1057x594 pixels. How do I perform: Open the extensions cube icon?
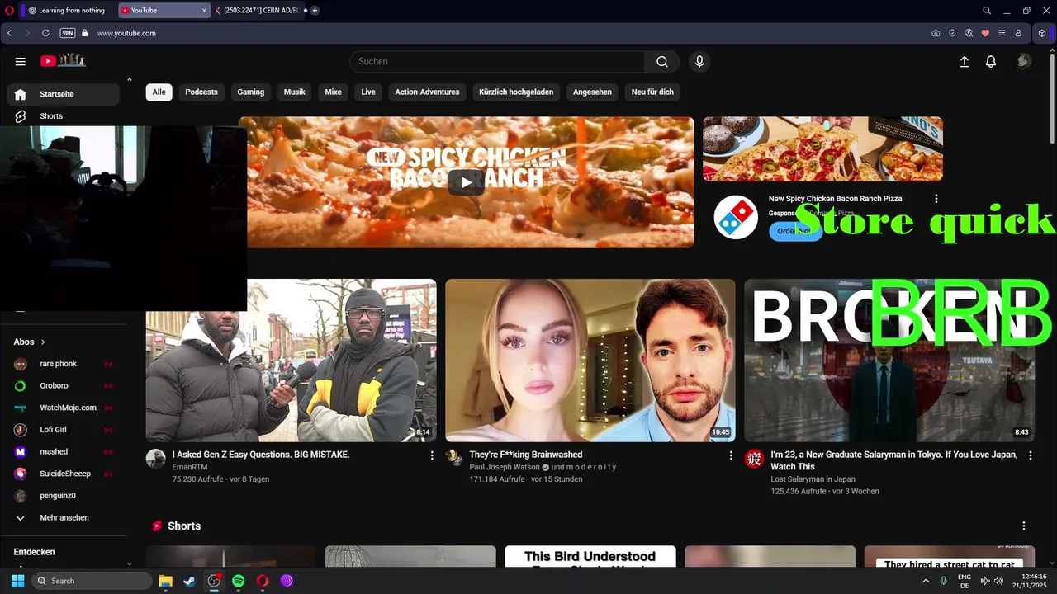[x=1042, y=33]
